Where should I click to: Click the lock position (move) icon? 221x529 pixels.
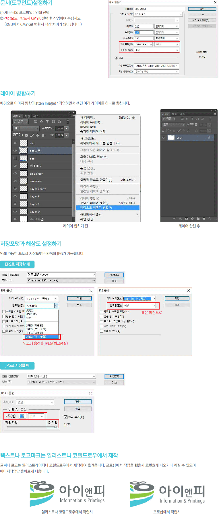pos(37,135)
